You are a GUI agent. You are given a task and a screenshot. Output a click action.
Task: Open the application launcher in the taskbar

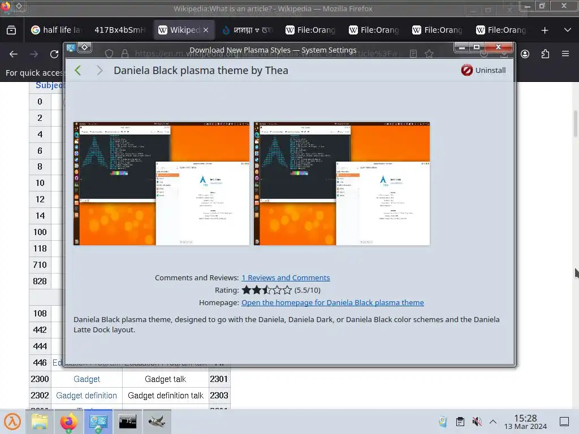tap(12, 422)
